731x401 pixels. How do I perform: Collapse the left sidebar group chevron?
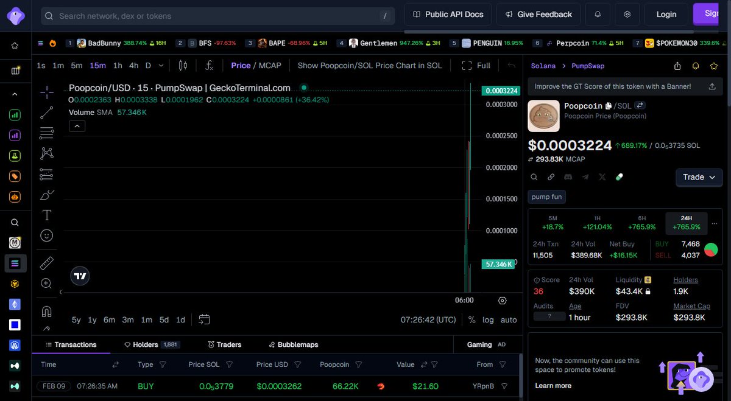coord(15,94)
